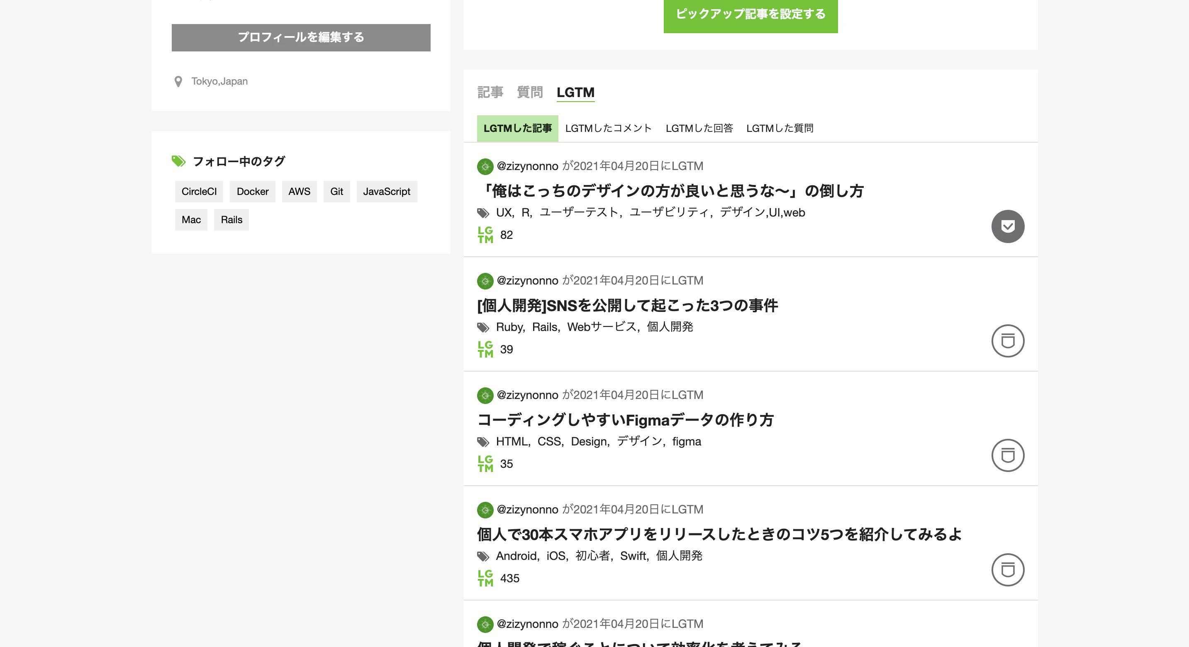Click green tag icon by フォロー中のタグ
The image size is (1189, 647).
coord(179,161)
